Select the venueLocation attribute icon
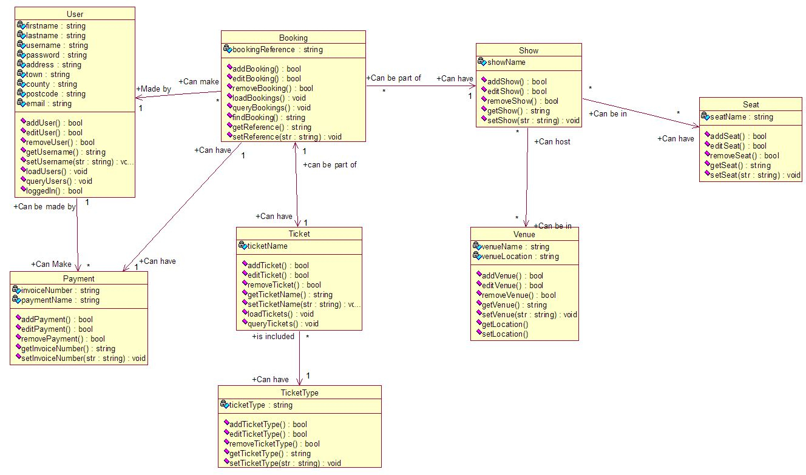This screenshot has width=806, height=475. [x=476, y=256]
